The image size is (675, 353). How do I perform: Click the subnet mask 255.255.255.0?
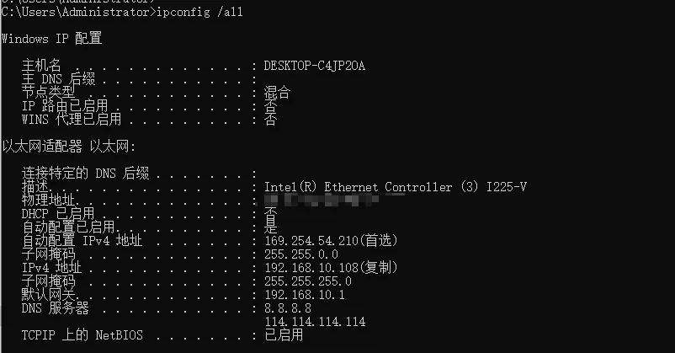point(307,281)
